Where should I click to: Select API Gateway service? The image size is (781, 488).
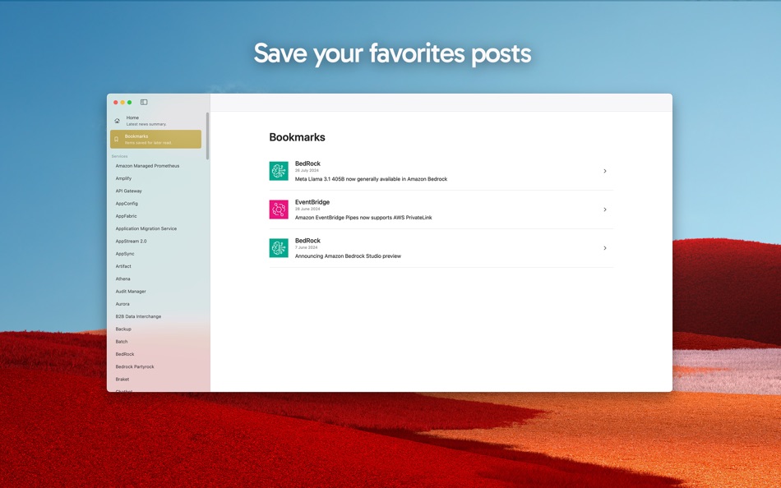[x=128, y=191]
